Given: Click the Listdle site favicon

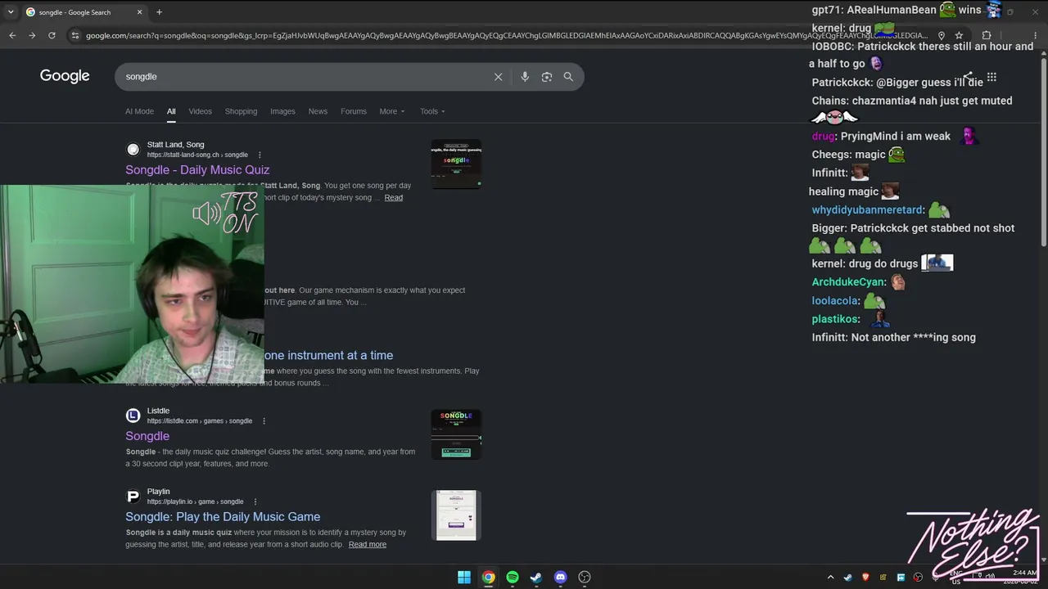Looking at the screenshot, I should coord(133,416).
